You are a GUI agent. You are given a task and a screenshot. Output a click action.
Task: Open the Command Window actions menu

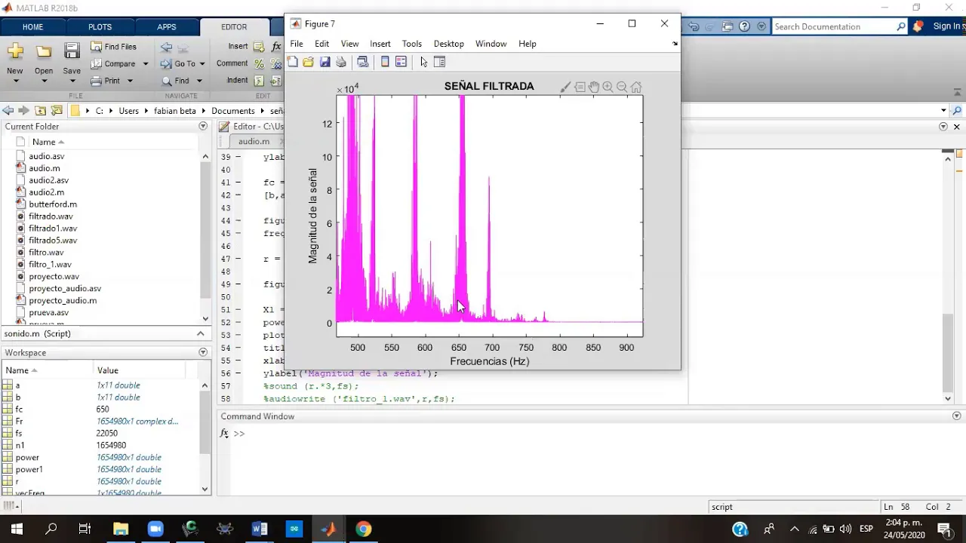[957, 416]
